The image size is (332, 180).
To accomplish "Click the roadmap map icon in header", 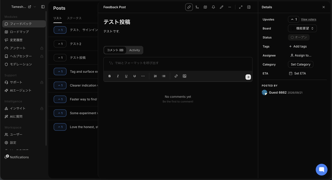I will [205, 7].
